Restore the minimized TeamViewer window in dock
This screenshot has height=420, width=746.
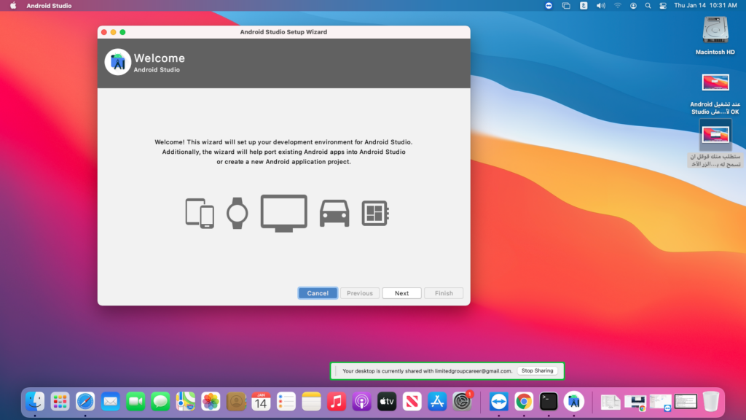(660, 402)
